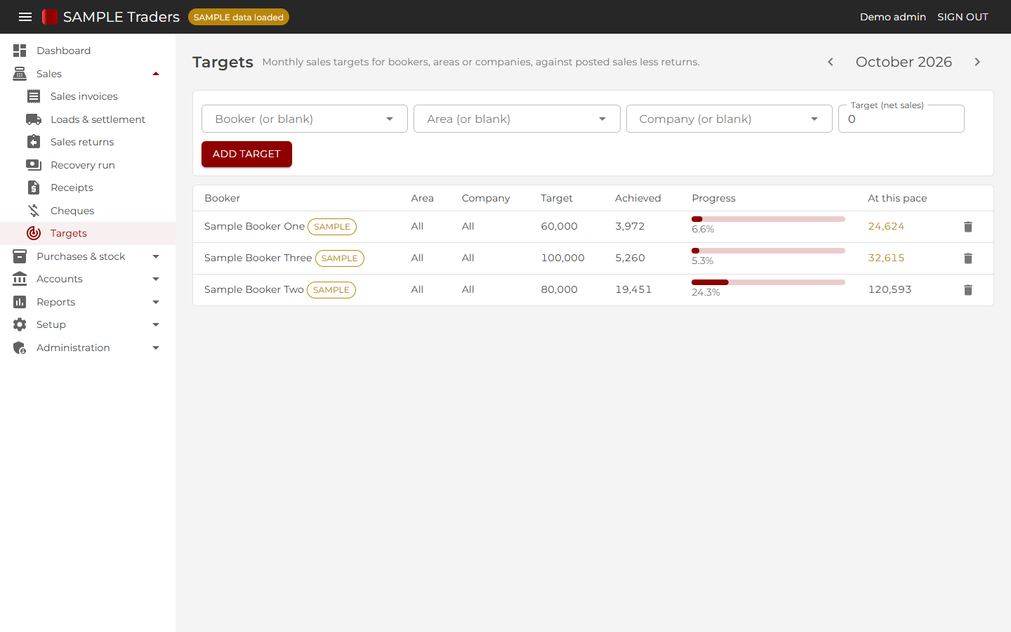1011x632 pixels.
Task: Click the ADD TARGET button
Action: click(x=246, y=154)
